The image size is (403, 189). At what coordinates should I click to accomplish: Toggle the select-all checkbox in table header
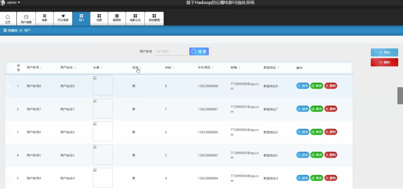8,68
